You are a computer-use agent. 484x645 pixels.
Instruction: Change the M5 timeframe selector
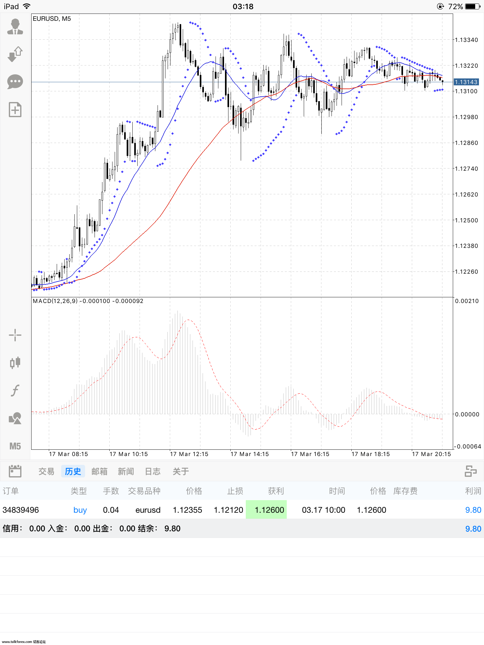click(x=15, y=446)
